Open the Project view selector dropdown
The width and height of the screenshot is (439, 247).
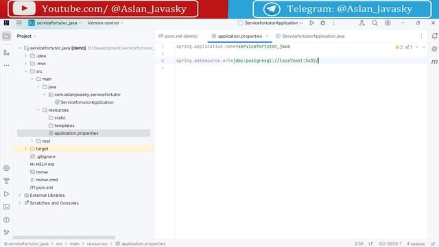point(27,36)
